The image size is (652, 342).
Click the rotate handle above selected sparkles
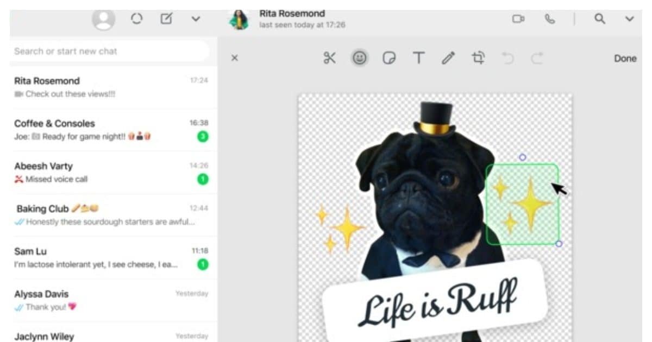pyautogui.click(x=522, y=157)
